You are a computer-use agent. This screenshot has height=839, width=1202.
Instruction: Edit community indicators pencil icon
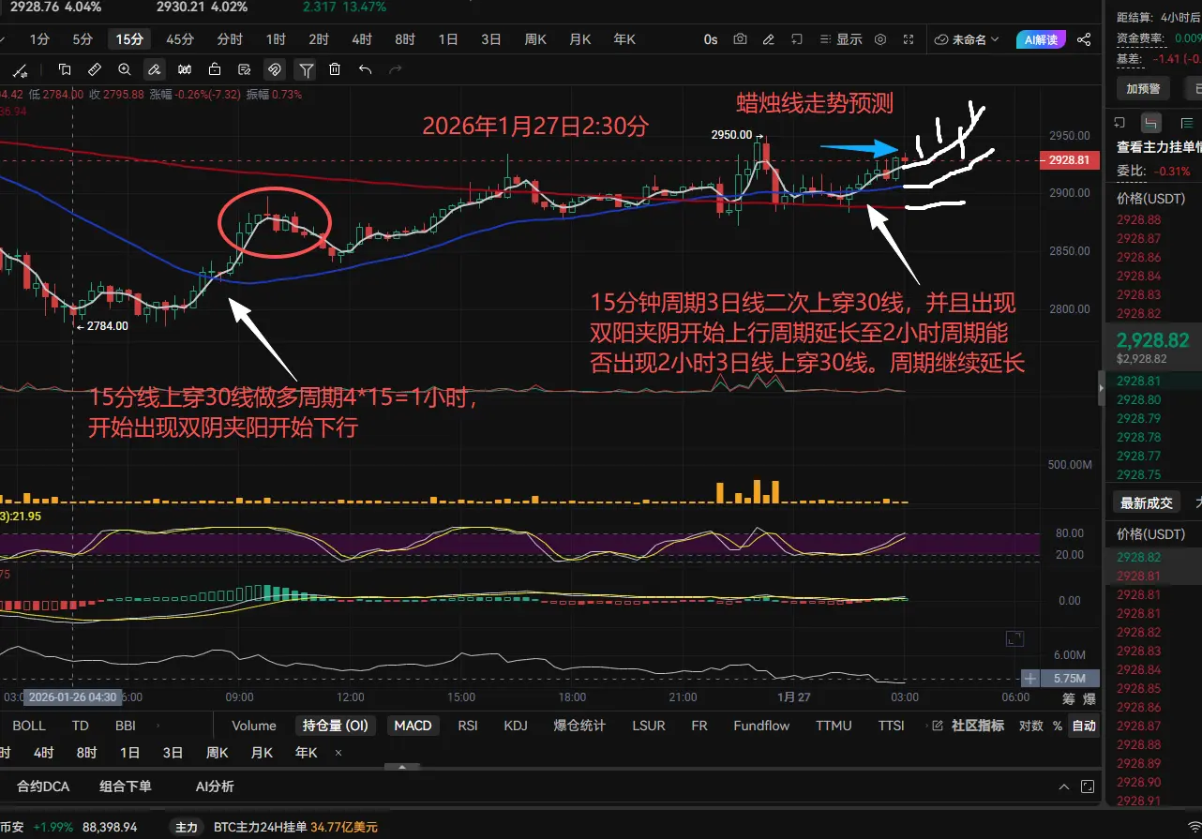point(936,726)
